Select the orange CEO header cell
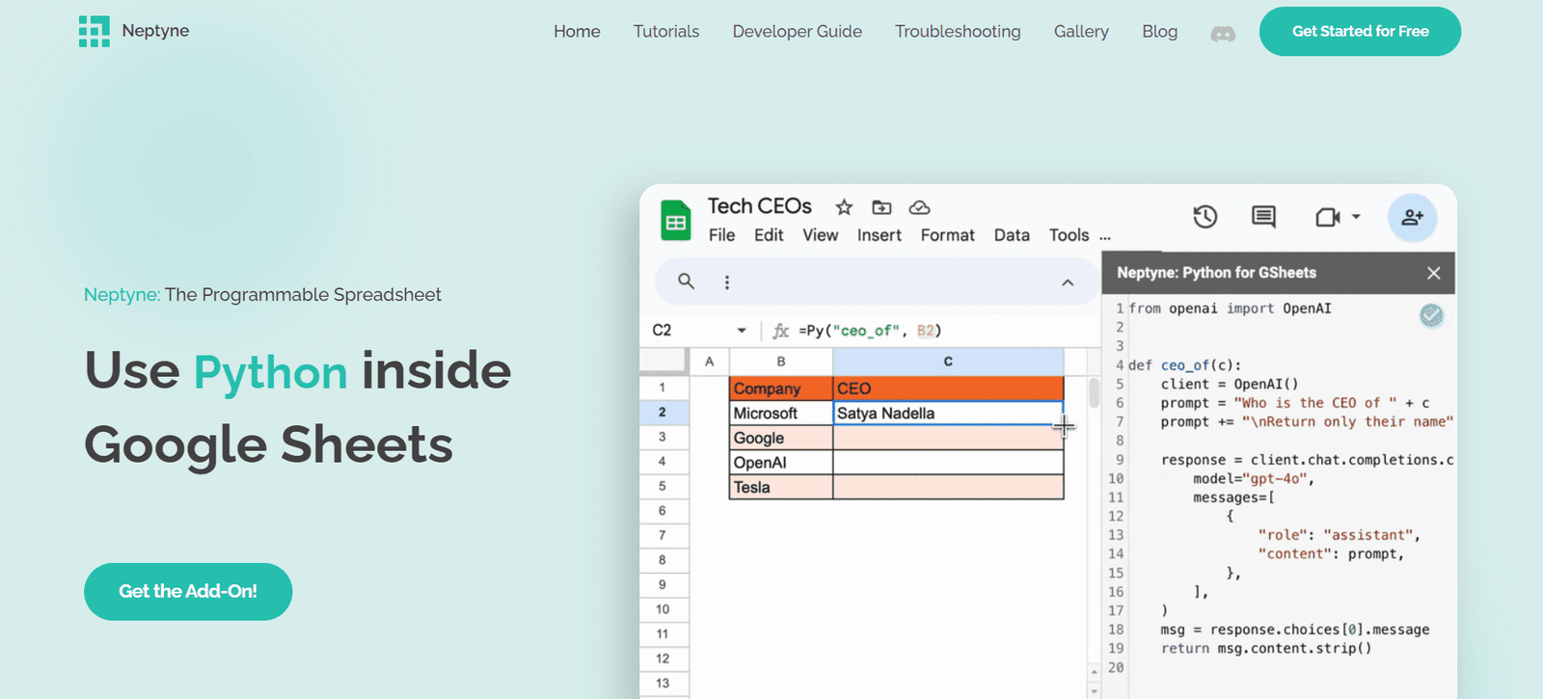Image resolution: width=1543 pixels, height=699 pixels. click(x=947, y=389)
